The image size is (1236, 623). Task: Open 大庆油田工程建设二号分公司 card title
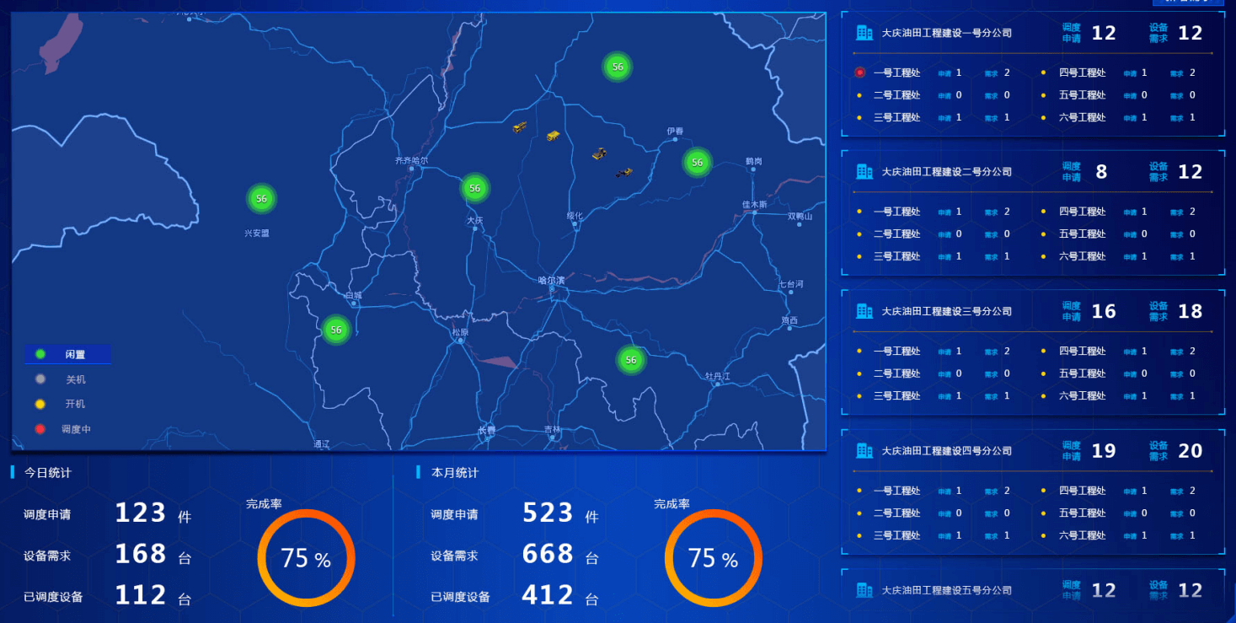pyautogui.click(x=946, y=172)
